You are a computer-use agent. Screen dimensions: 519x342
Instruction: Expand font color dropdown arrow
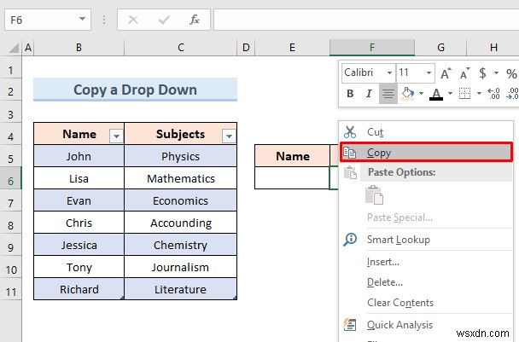pyautogui.click(x=450, y=94)
